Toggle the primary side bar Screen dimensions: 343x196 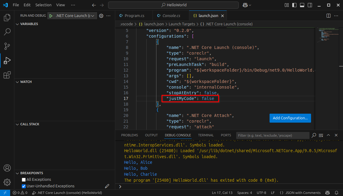294,5
